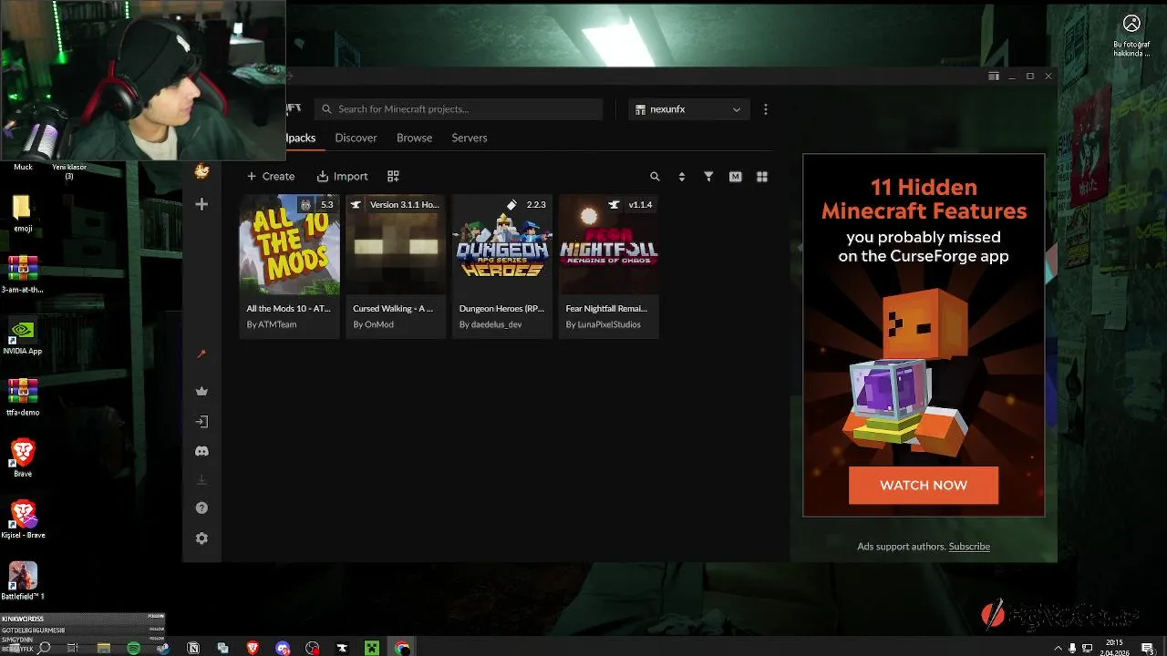This screenshot has height=656, width=1167.
Task: Click 'By ATMTeam' author text
Action: pyautogui.click(x=272, y=324)
